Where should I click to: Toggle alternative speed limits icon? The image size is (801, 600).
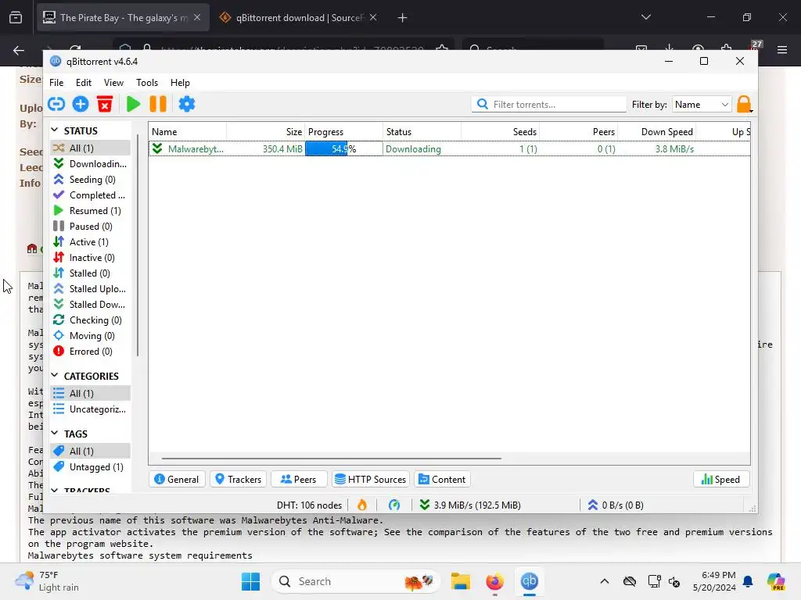(x=394, y=505)
